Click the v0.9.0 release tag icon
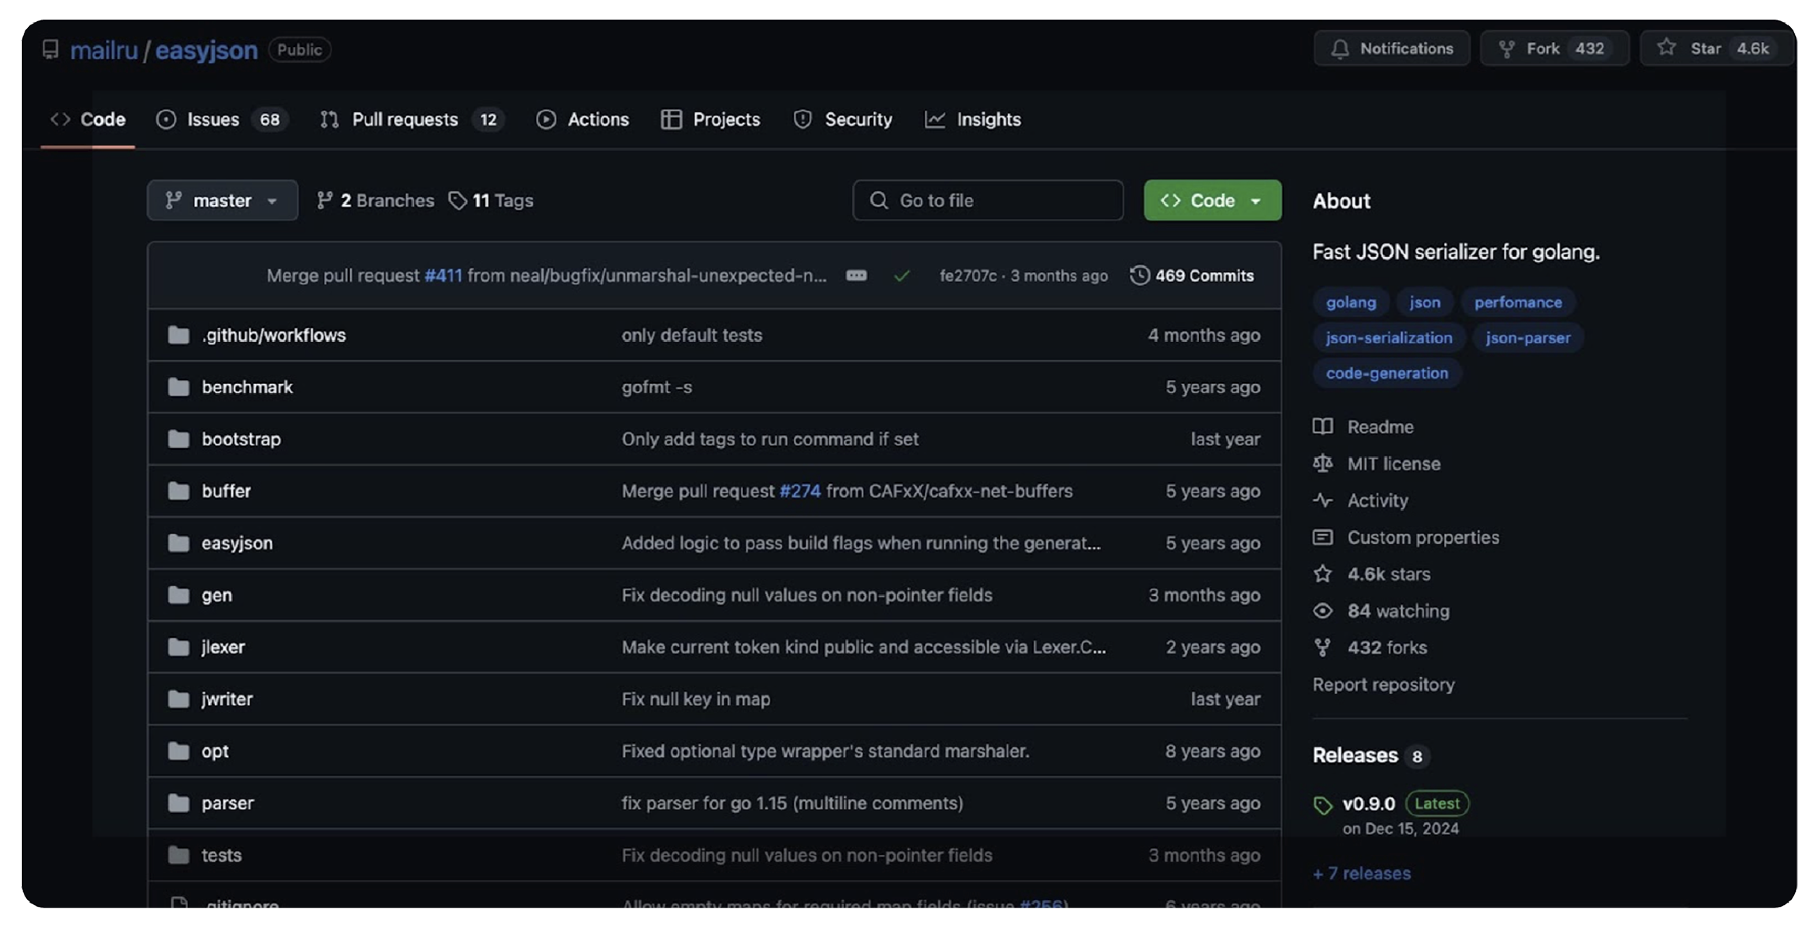 click(x=1323, y=805)
